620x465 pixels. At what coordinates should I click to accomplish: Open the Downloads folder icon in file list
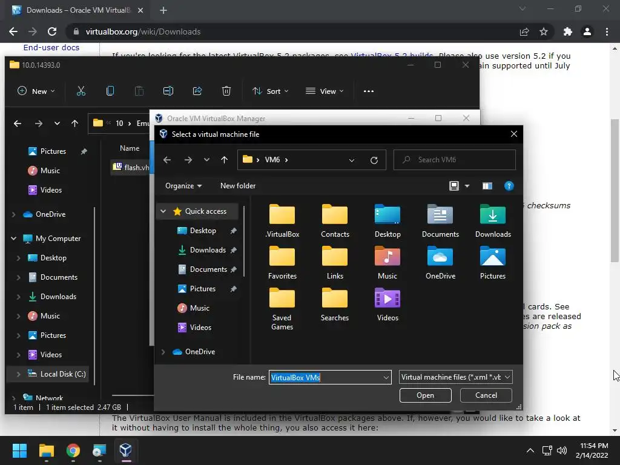click(x=493, y=221)
